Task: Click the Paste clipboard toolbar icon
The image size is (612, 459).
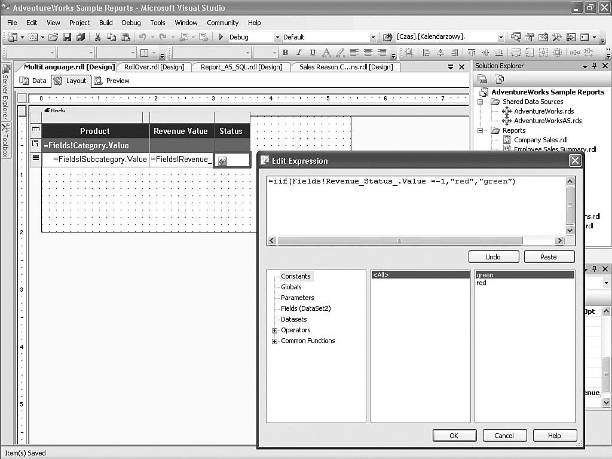Action: 126,37
